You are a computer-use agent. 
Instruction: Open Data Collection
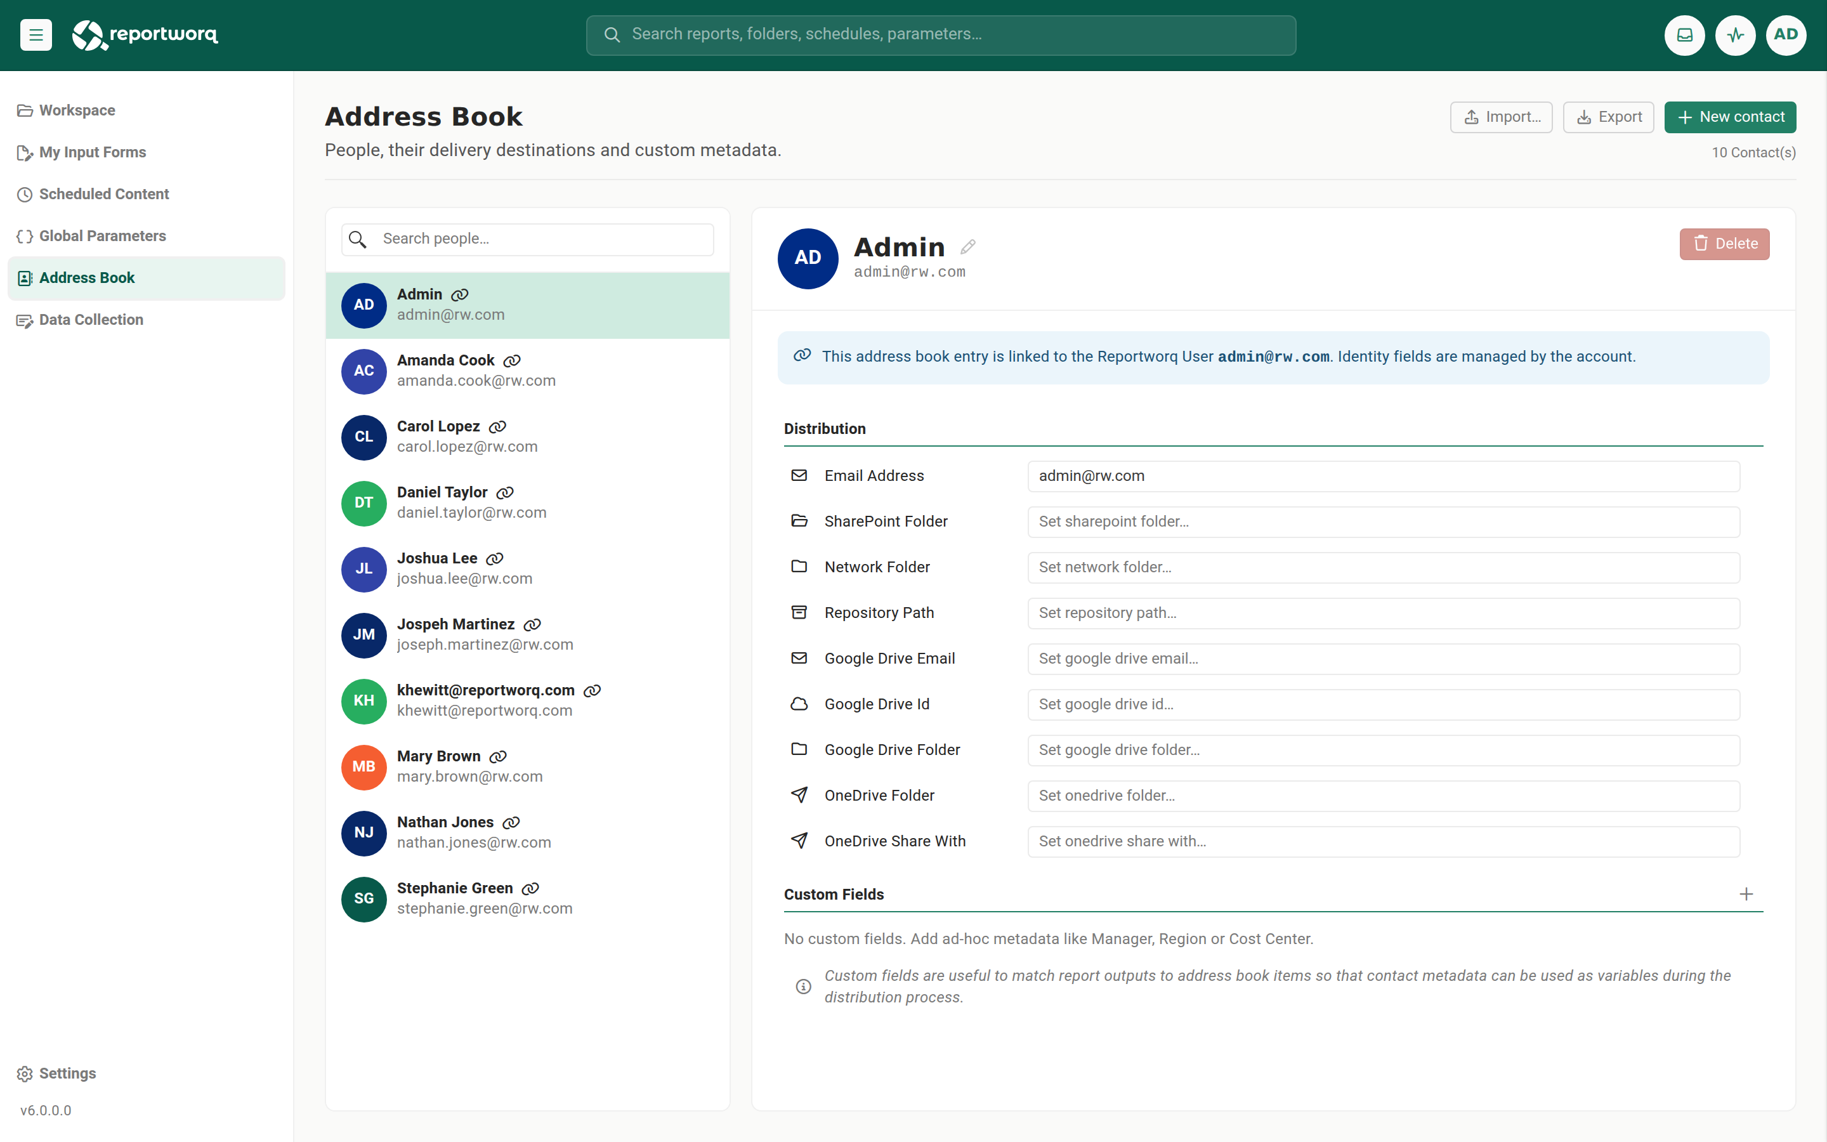pyautogui.click(x=147, y=320)
